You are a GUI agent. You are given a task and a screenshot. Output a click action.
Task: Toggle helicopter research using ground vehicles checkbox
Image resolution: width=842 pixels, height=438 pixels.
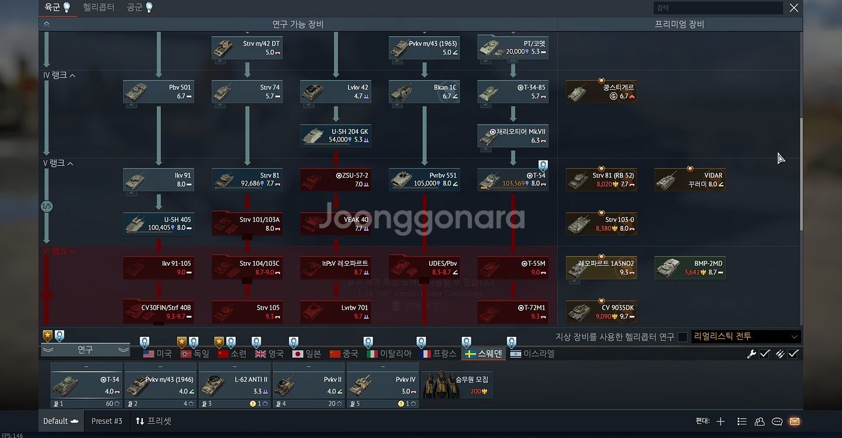tap(682, 337)
